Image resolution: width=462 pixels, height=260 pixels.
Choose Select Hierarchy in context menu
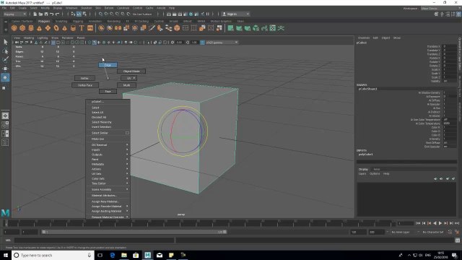tap(102, 122)
